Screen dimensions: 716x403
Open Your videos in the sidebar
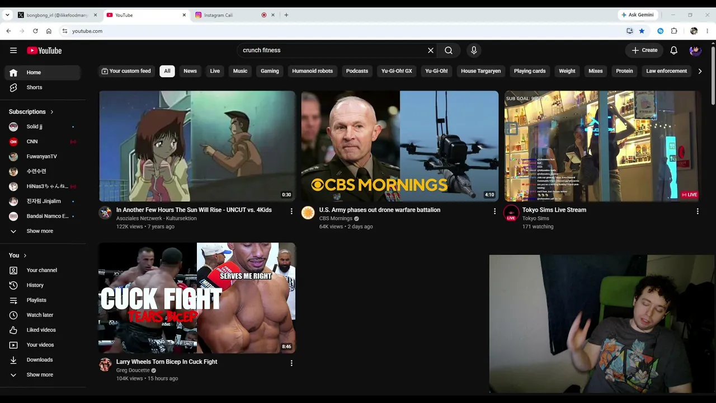43,345
